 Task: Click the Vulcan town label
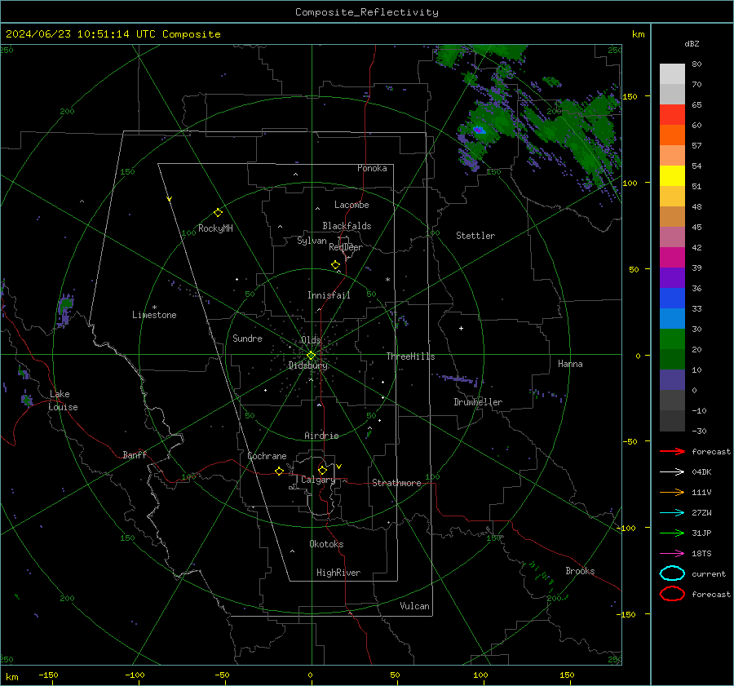coord(414,606)
